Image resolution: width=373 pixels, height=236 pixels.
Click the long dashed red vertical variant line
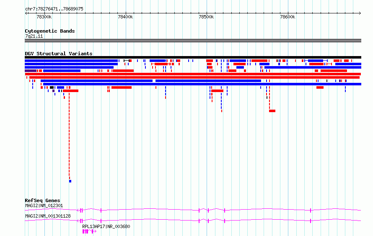click(x=69, y=136)
